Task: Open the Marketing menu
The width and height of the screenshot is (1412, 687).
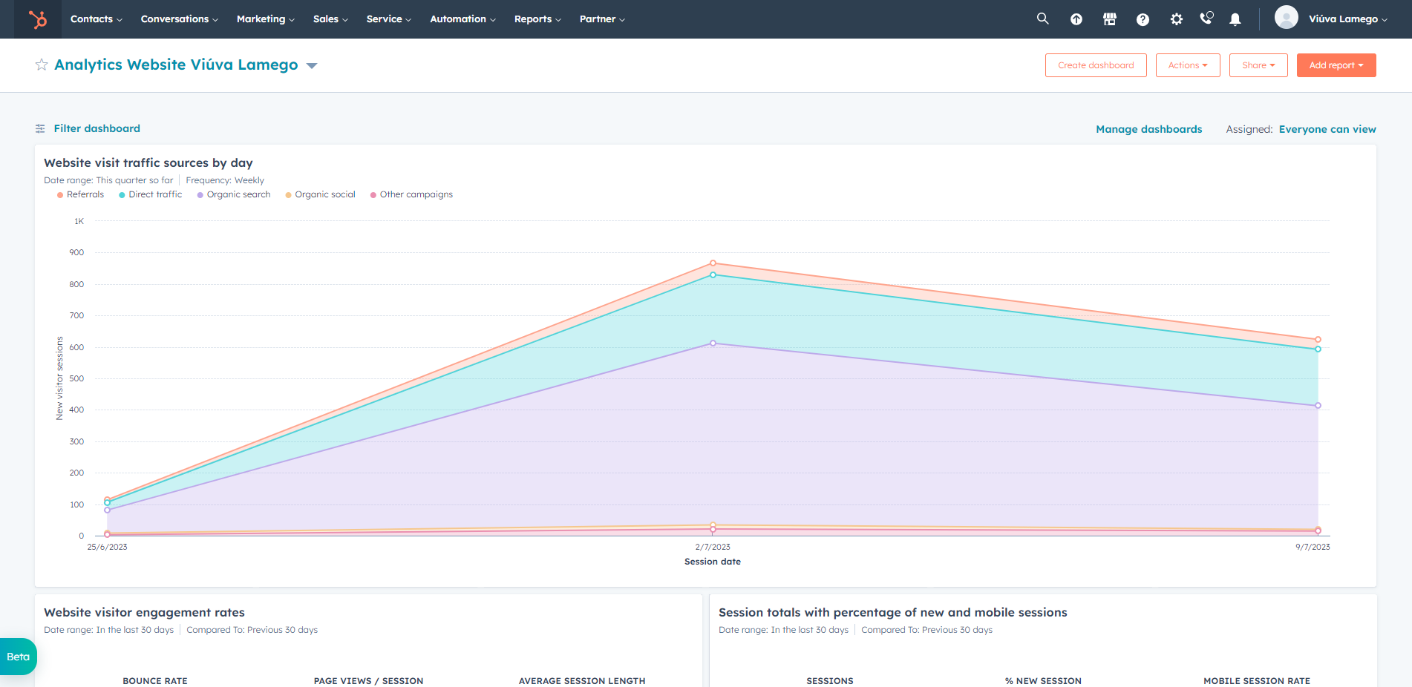Action: tap(266, 19)
